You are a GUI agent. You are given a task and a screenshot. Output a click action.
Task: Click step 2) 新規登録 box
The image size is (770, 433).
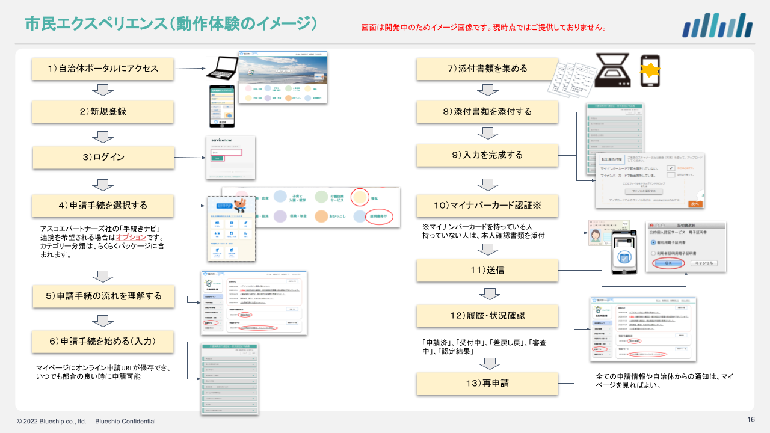103,112
